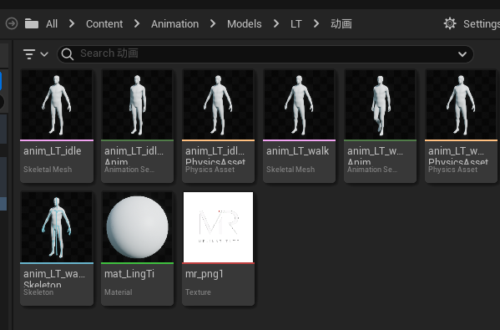Open saved searches dropdown in search bar
The height and width of the screenshot is (330, 500).
click(x=462, y=54)
